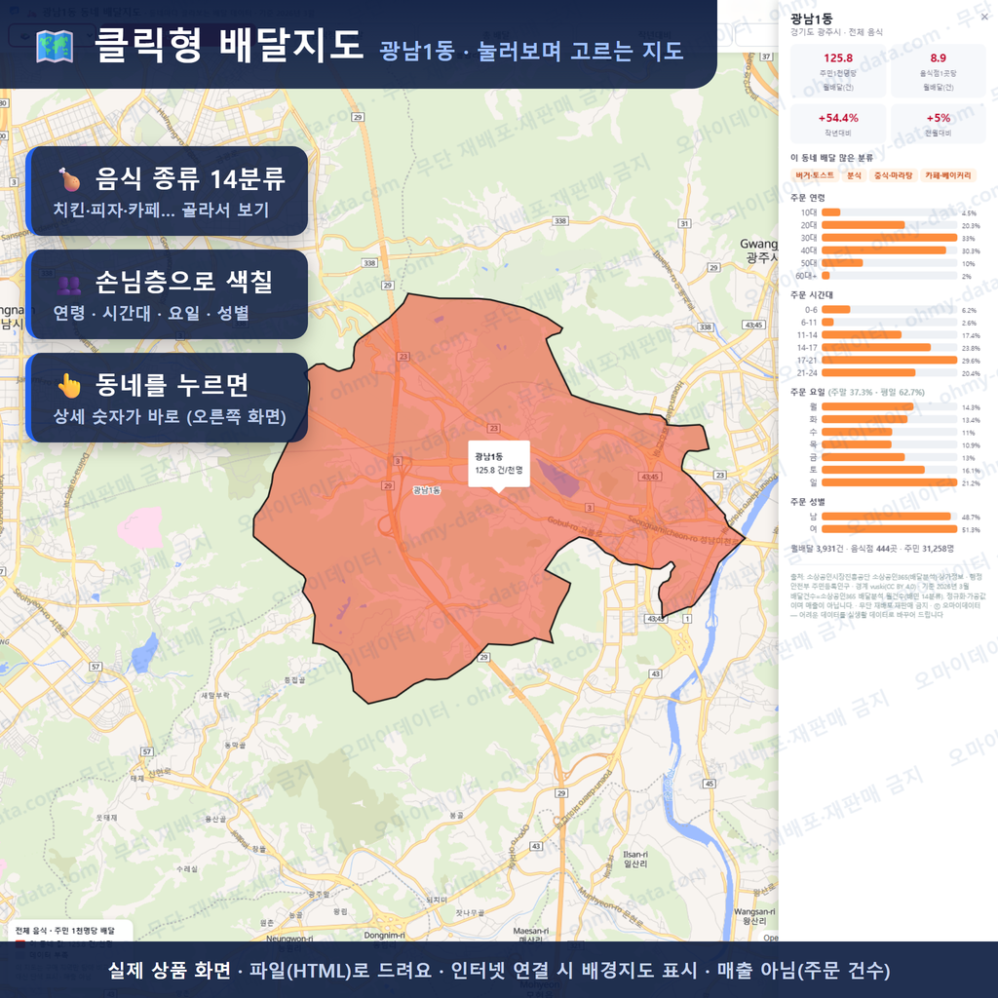Click the 125.8 주민1천명당 stat card

[837, 70]
